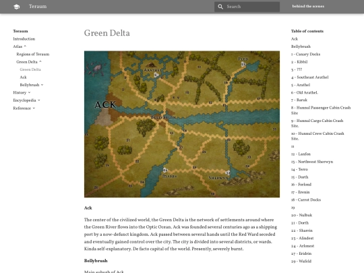This screenshot has height=273, width=364.
Task: Collapse the Green Delta section chevron
Action: [x=40, y=62]
